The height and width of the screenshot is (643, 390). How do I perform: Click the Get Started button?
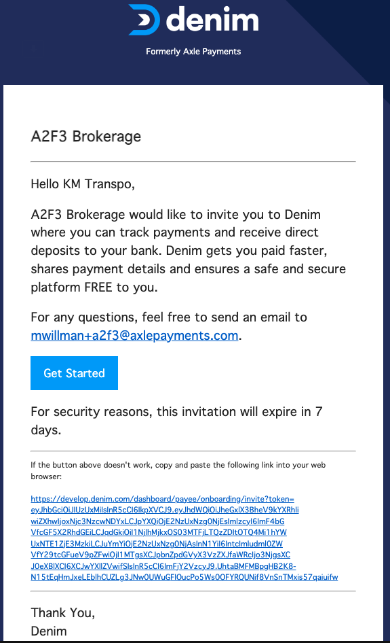[x=74, y=373]
